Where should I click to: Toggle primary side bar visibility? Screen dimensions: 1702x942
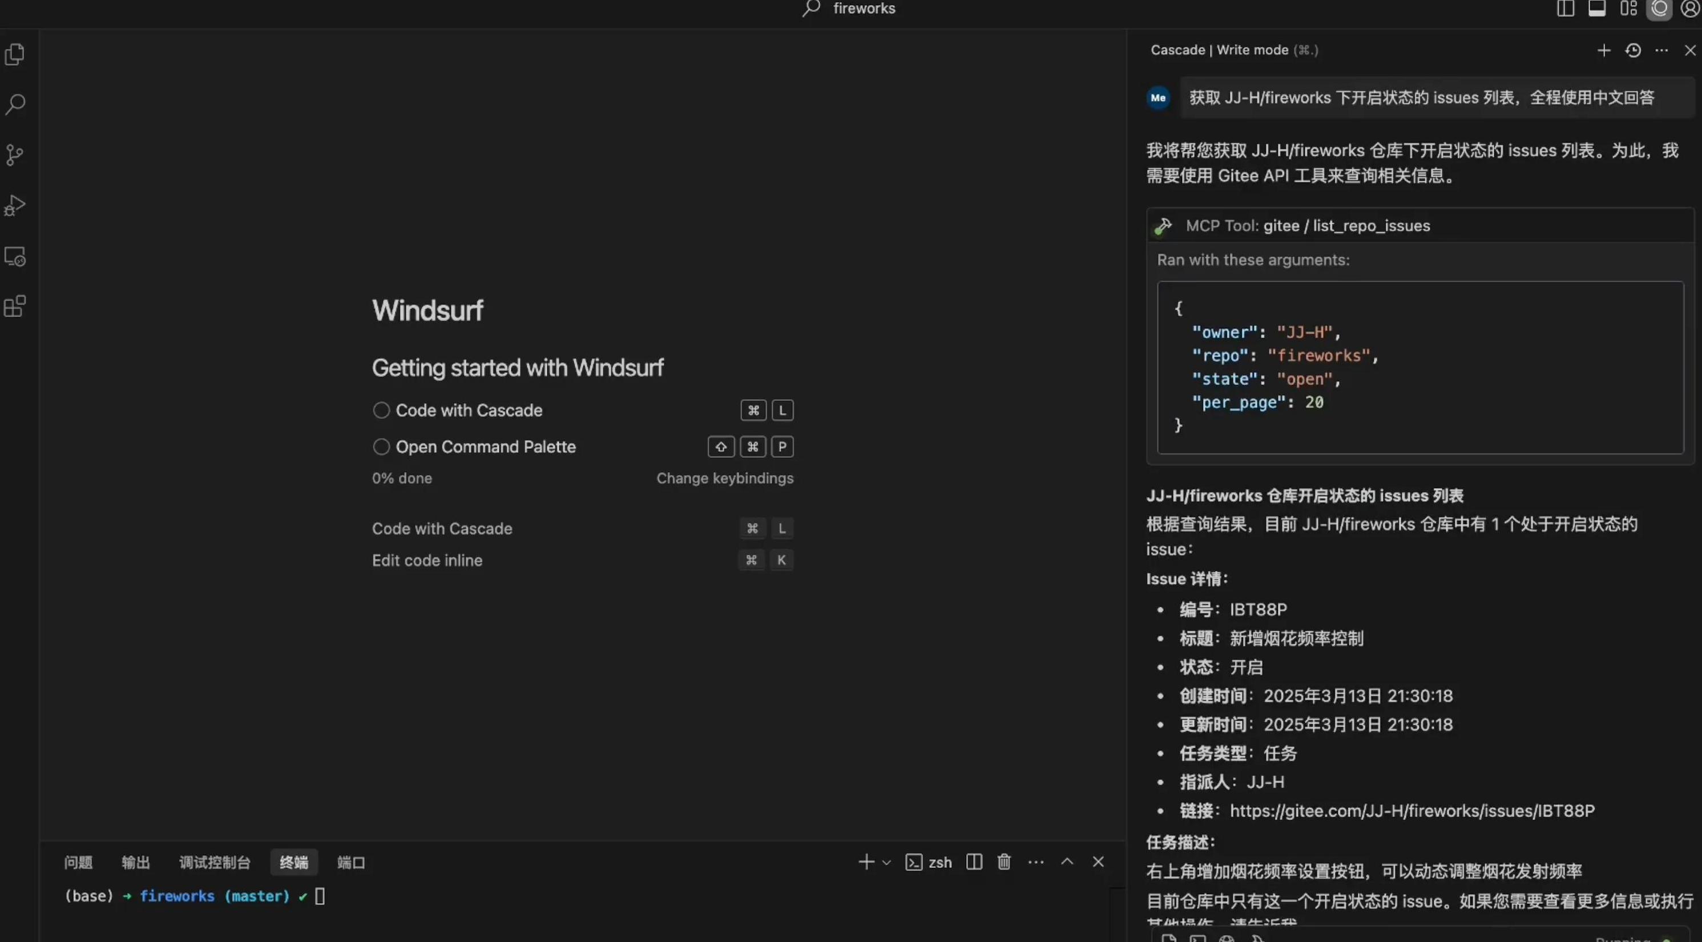click(1565, 9)
